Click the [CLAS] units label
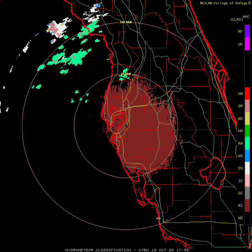Viewport: 252px width, 252px height. point(237,19)
